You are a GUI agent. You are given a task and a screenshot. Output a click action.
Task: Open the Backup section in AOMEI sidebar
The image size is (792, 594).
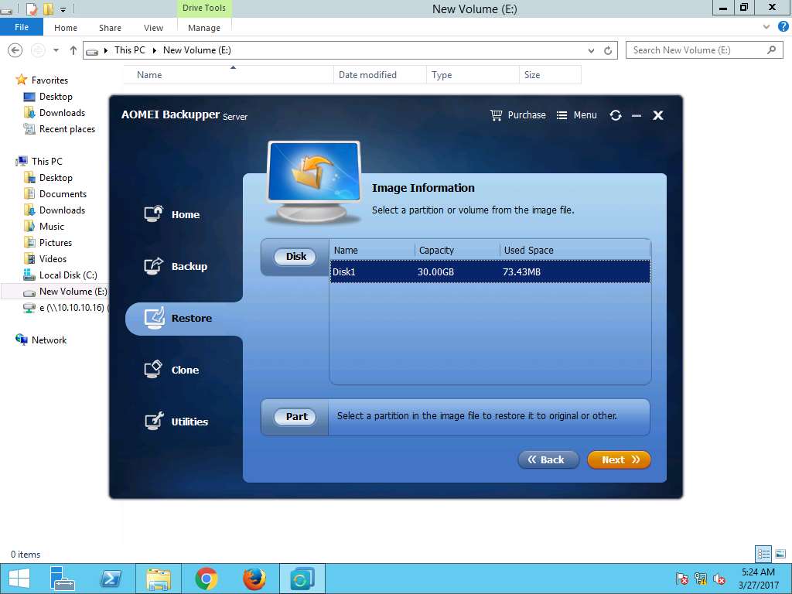(x=176, y=266)
